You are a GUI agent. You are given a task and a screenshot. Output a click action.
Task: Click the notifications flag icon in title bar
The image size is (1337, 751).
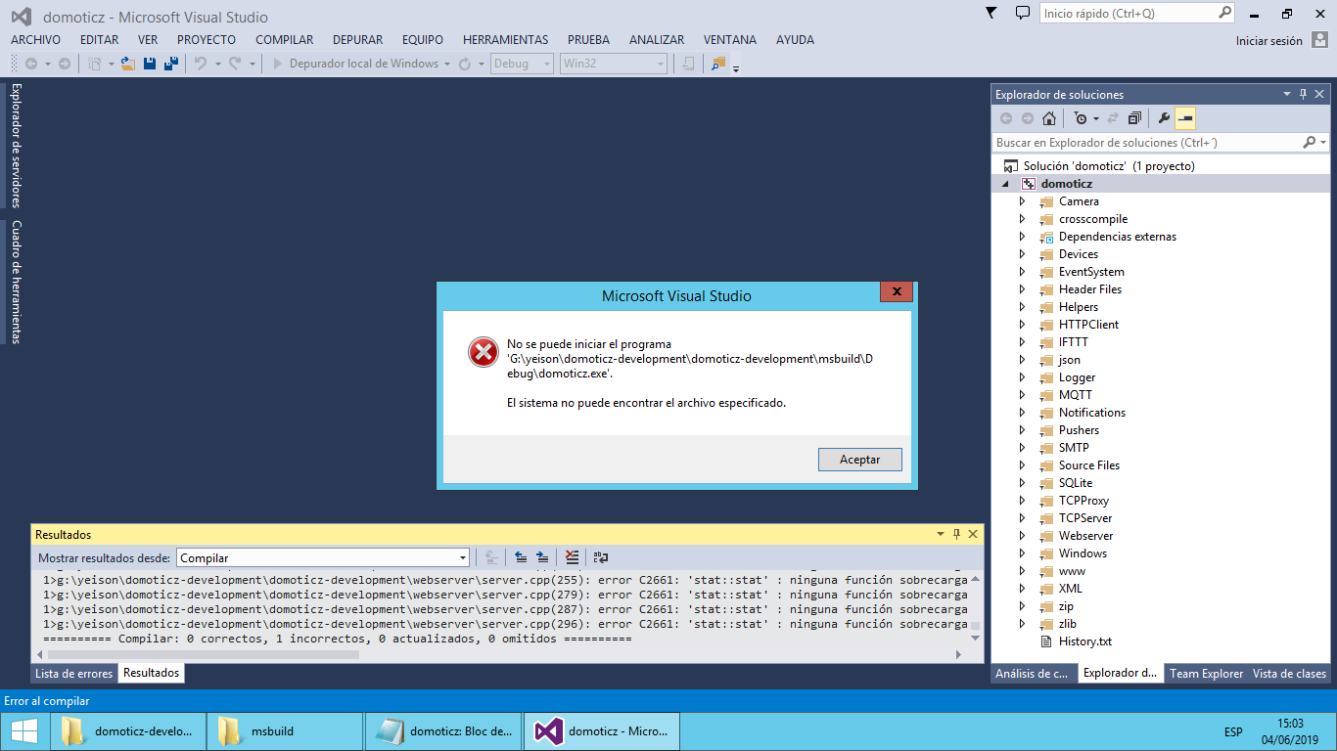coord(991,13)
